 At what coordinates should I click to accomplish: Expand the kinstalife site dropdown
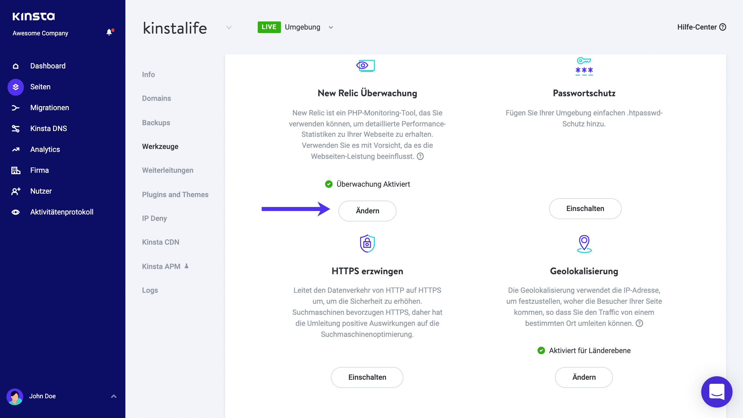[x=229, y=28]
